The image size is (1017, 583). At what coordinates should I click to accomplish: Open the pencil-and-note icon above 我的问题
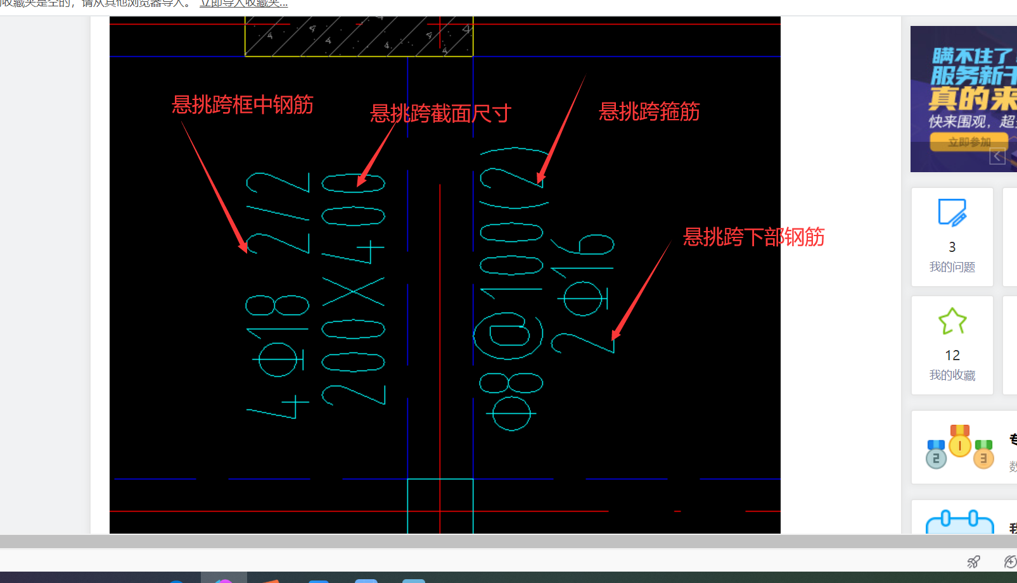[952, 213]
